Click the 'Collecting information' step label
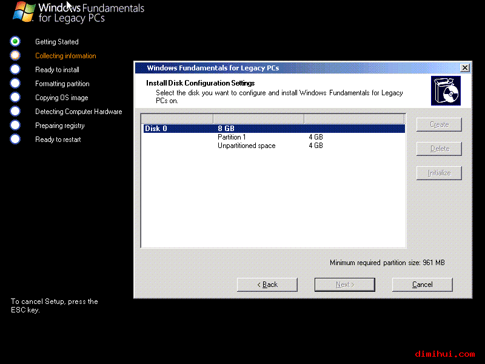The height and width of the screenshot is (364, 485). (65, 56)
